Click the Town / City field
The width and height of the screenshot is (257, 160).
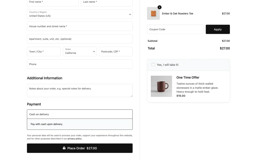pos(44,51)
